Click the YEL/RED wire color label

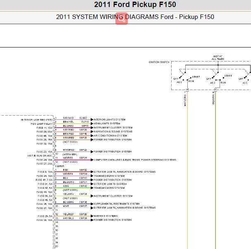pos(68,214)
